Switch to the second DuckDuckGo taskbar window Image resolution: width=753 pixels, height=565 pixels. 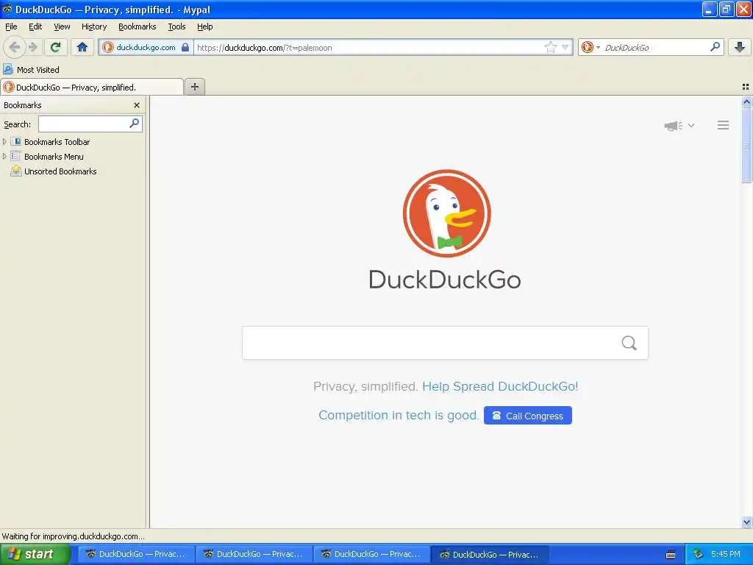254,555
